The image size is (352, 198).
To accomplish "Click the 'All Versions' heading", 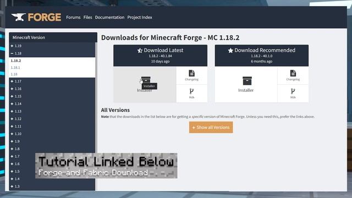I will [115, 110].
